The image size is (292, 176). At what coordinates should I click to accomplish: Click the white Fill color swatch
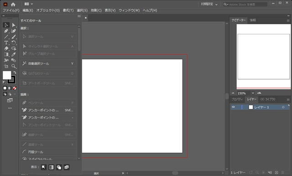pyautogui.click(x=7, y=75)
